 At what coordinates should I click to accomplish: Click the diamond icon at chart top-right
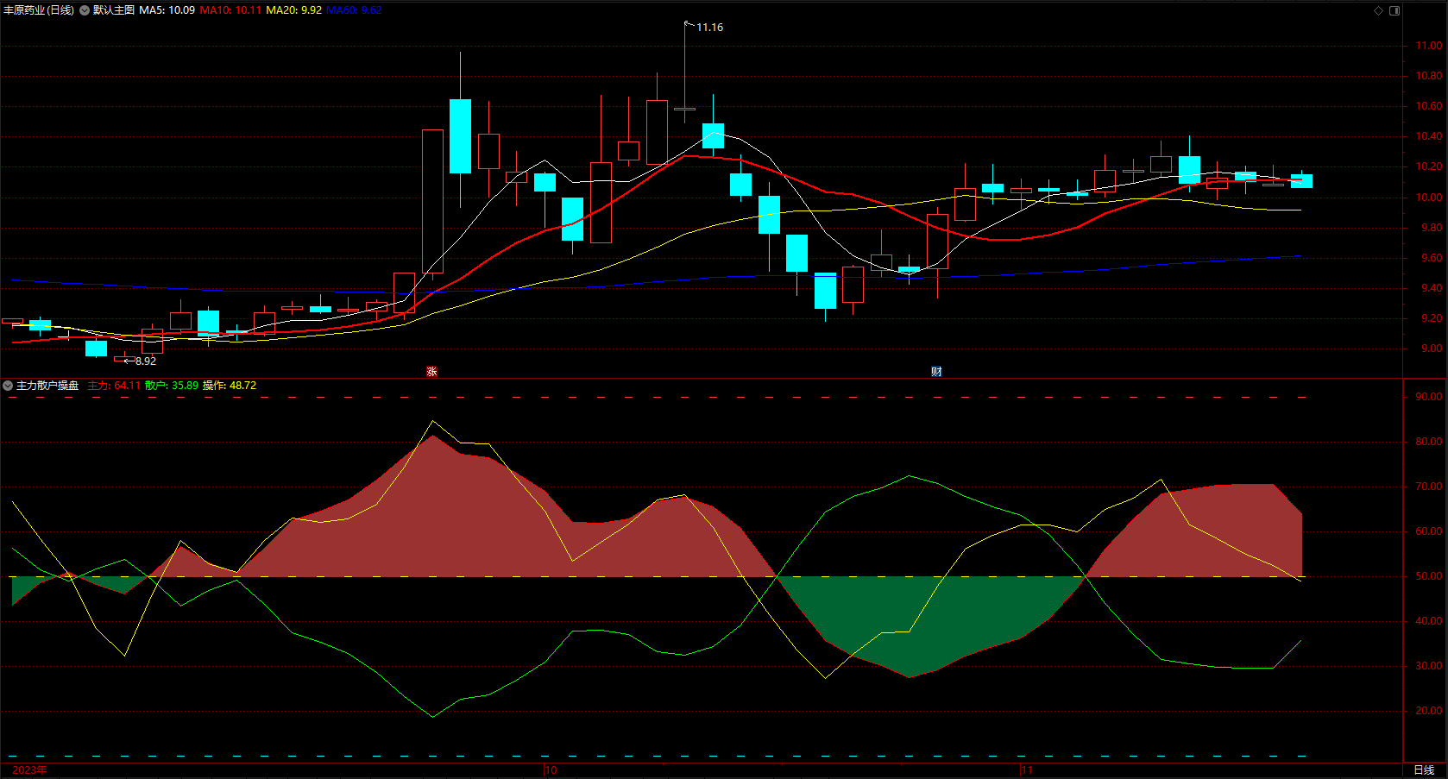[1378, 10]
